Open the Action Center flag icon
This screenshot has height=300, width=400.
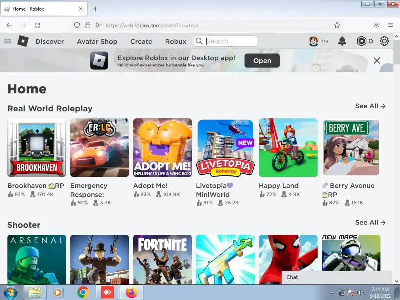(x=351, y=293)
